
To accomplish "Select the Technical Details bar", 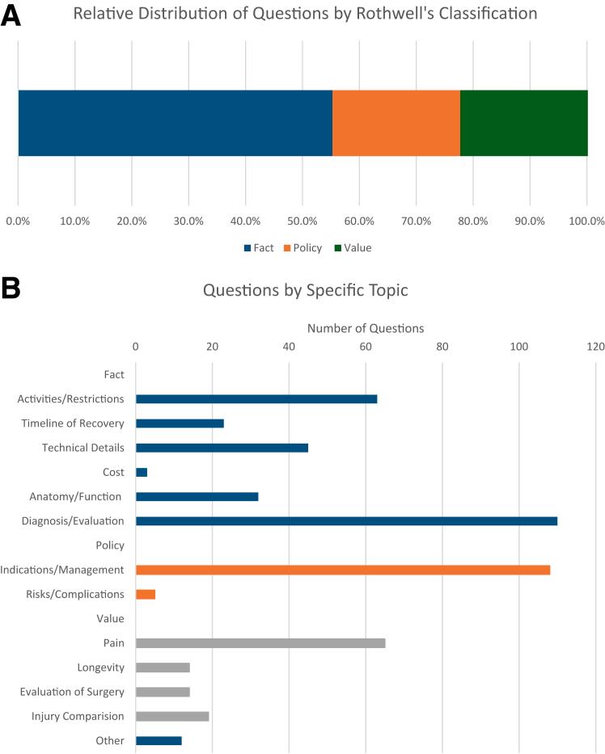I will tap(222, 448).
